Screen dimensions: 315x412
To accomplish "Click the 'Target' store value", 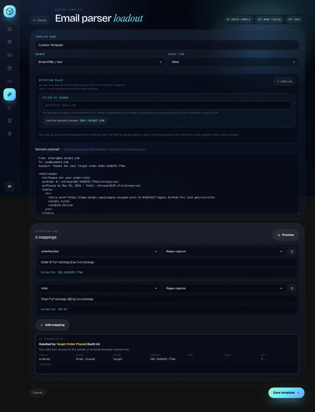I will (x=118, y=359).
